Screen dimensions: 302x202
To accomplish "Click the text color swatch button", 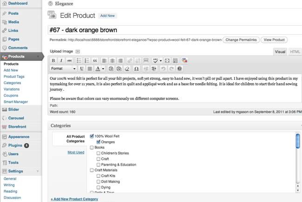I will pos(98,69).
